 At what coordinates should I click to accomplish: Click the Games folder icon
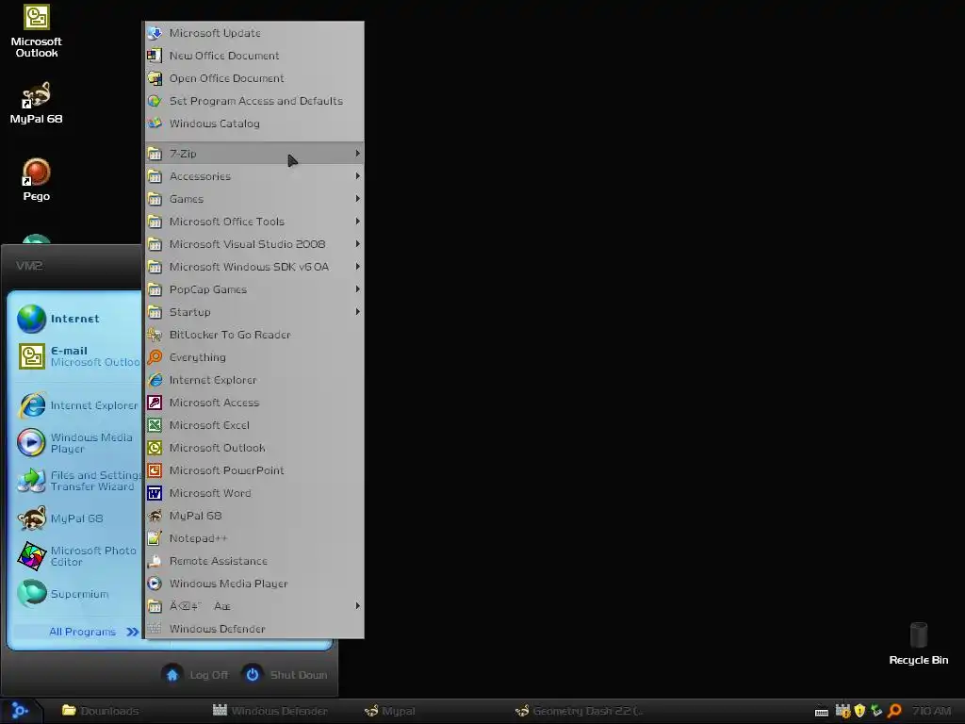point(155,199)
